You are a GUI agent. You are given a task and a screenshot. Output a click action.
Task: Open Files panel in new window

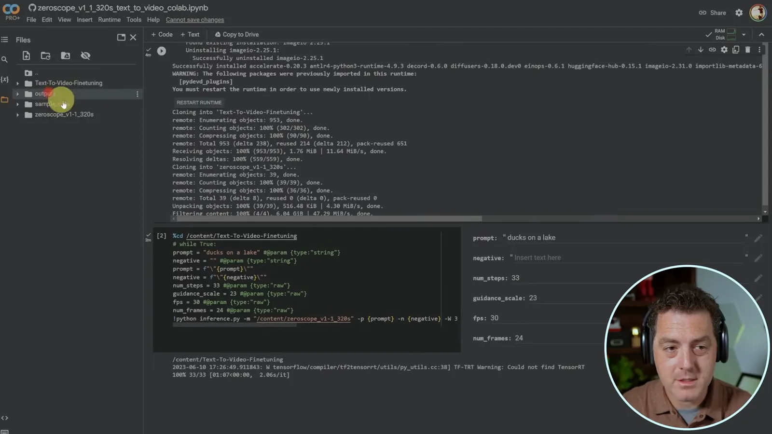(x=121, y=37)
